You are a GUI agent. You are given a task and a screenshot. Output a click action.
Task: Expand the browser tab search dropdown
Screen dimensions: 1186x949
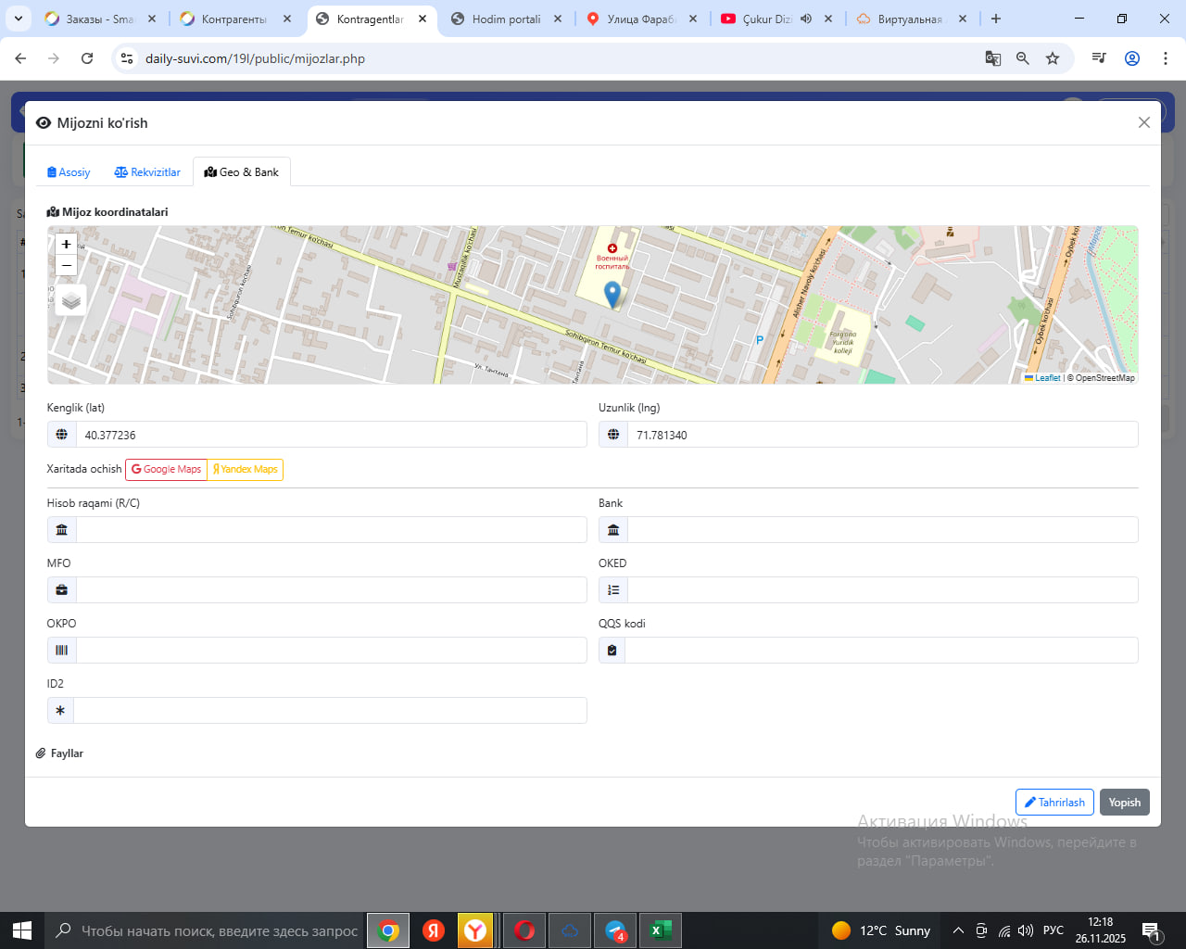pos(19,19)
